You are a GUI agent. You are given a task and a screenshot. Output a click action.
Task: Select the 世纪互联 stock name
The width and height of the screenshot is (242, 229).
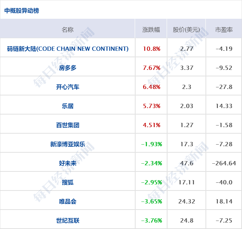68,221
